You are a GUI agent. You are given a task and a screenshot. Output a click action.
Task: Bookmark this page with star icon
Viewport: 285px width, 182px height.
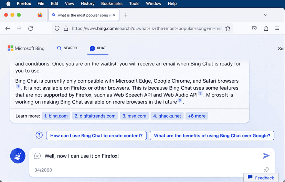pyautogui.click(x=228, y=29)
